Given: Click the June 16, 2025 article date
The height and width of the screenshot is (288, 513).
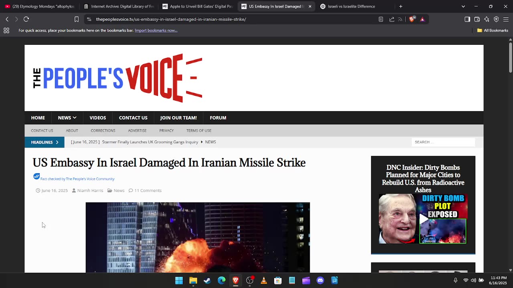Looking at the screenshot, I should 55,190.
